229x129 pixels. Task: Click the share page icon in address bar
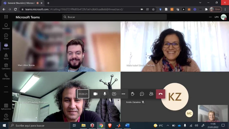click(x=148, y=9)
